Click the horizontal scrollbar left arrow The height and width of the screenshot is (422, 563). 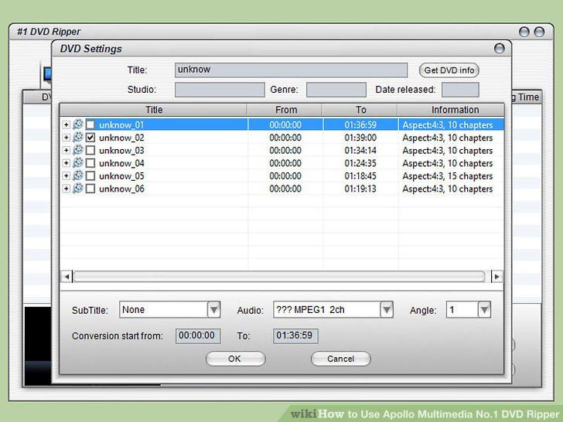67,277
